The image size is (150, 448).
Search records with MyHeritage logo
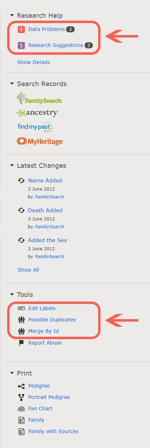pyautogui.click(x=40, y=142)
